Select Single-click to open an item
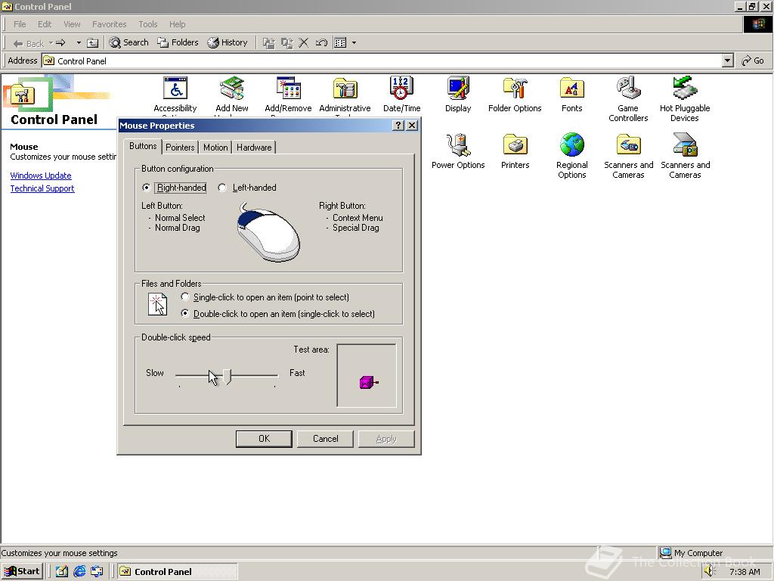Screen dimensions: 774x581 (x=185, y=297)
